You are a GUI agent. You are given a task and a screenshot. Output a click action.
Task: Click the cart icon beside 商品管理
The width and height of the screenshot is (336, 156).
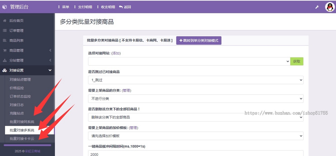pyautogui.click(x=5, y=50)
